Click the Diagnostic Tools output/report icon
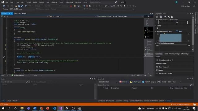 tap(161, 17)
